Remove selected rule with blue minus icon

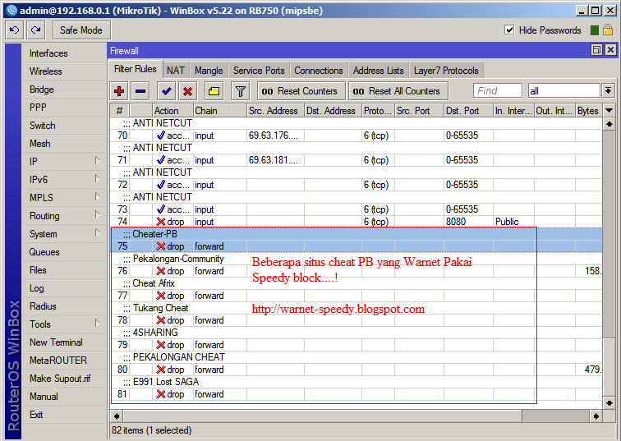[x=140, y=91]
